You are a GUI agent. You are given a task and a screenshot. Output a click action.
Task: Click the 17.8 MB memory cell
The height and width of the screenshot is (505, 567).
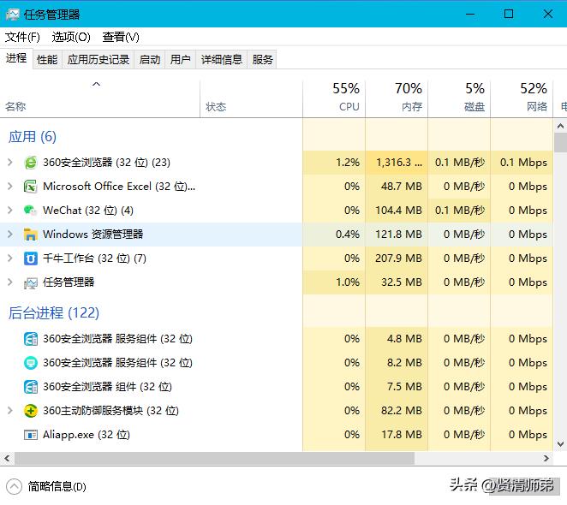397,435
